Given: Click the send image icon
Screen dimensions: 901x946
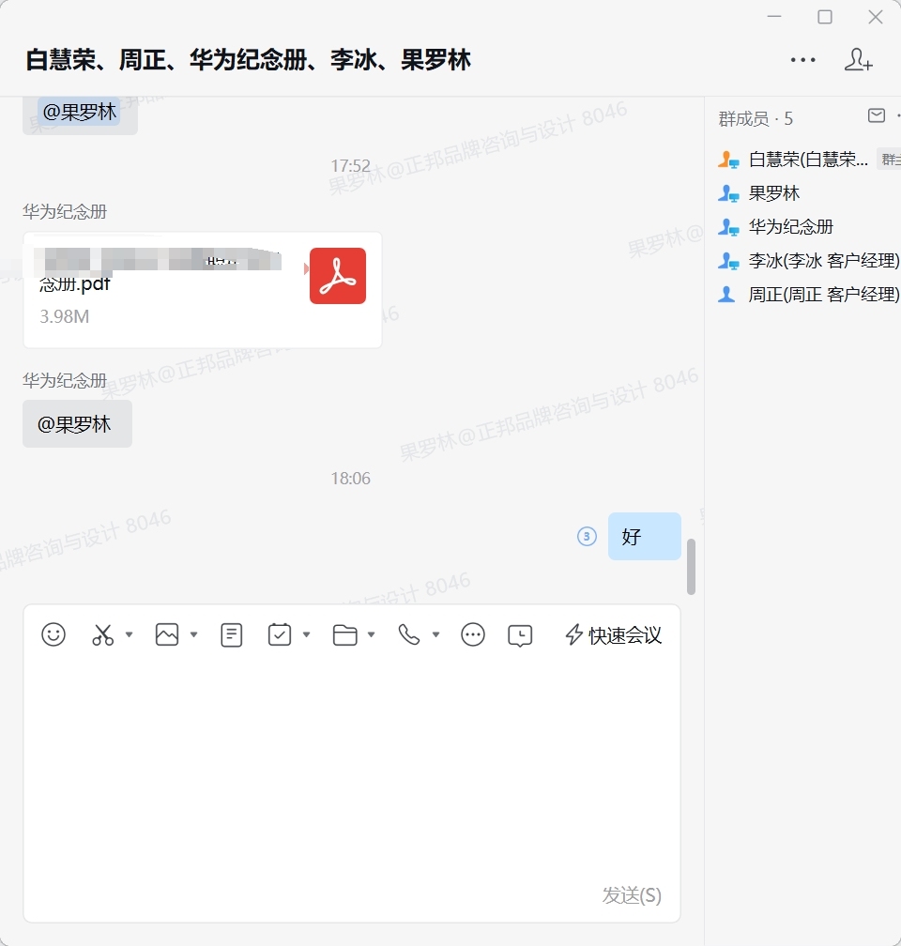Looking at the screenshot, I should coord(166,634).
